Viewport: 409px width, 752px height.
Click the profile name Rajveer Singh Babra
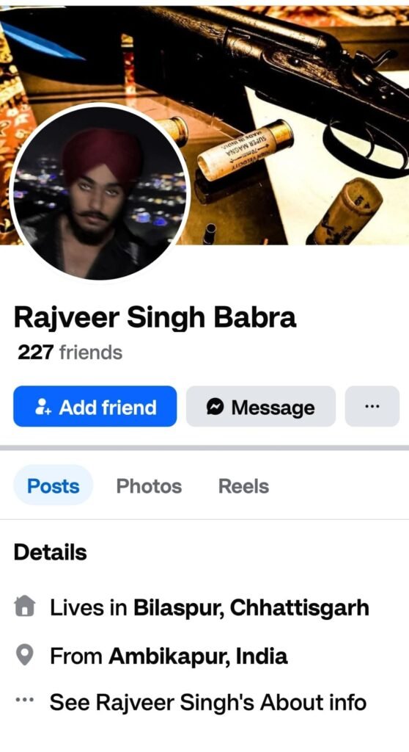155,317
